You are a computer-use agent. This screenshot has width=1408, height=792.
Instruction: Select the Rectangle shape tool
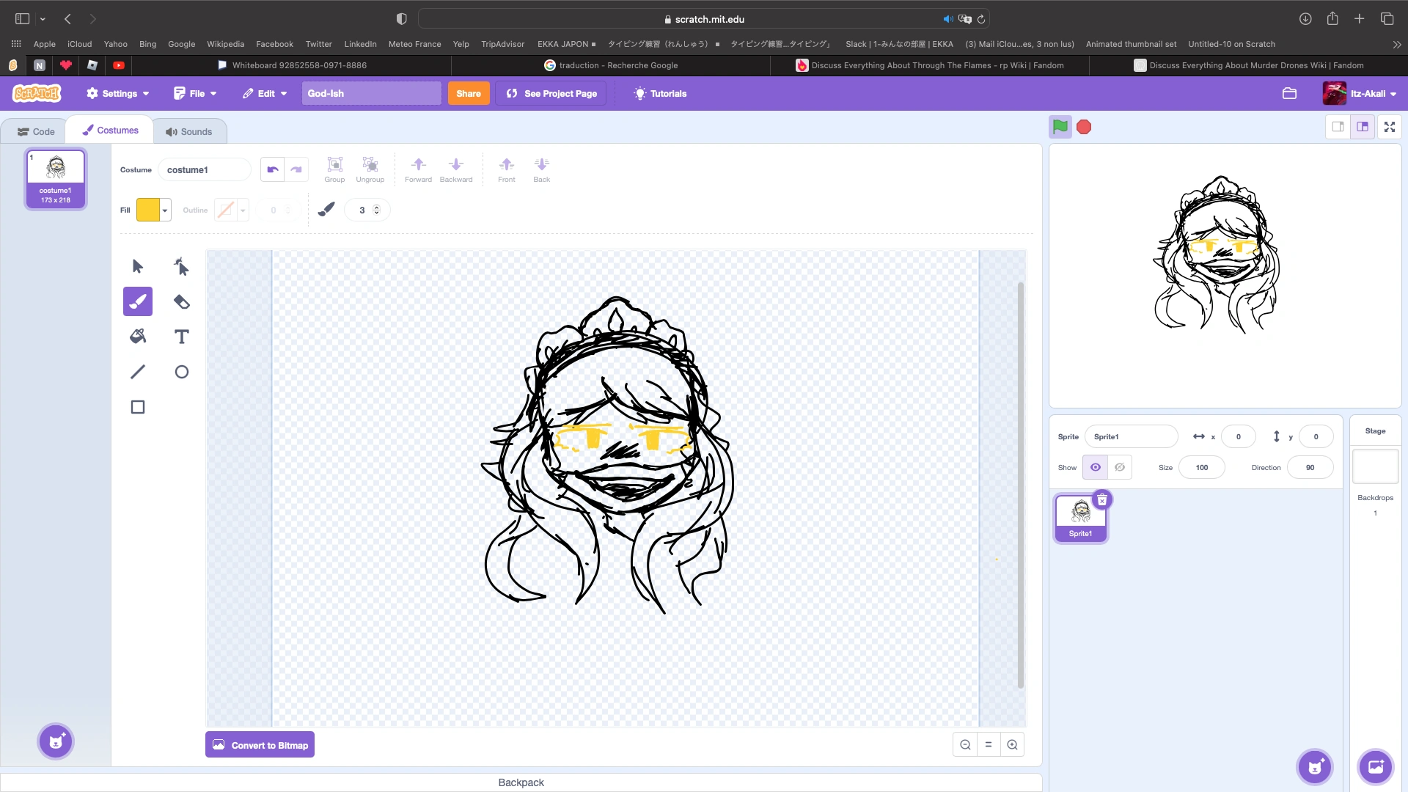pyautogui.click(x=137, y=407)
